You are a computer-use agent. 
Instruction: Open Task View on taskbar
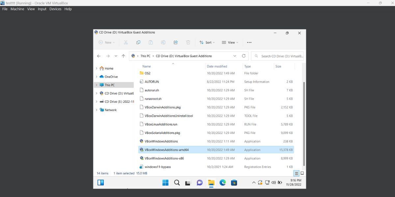(x=188, y=183)
